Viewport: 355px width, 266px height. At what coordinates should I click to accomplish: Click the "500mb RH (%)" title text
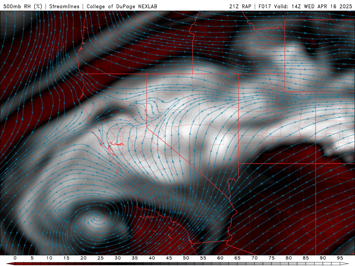tap(23, 6)
